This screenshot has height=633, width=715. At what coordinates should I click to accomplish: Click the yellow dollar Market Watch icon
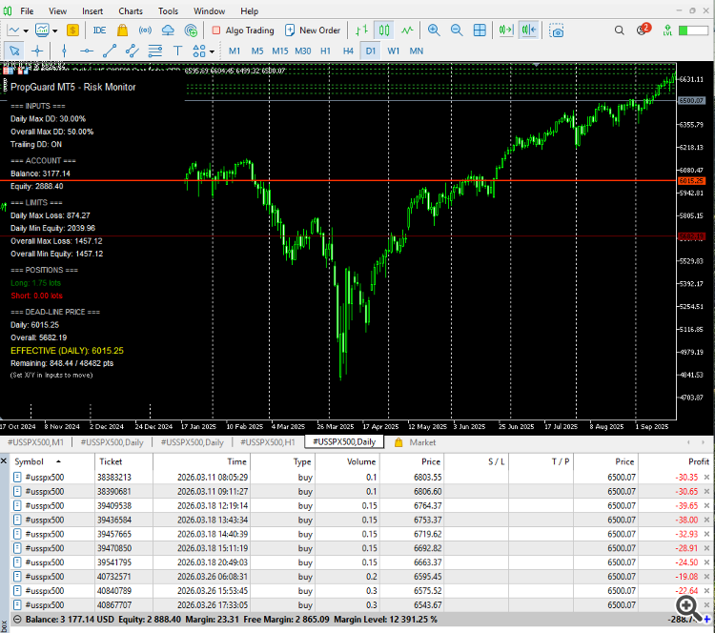(72, 31)
